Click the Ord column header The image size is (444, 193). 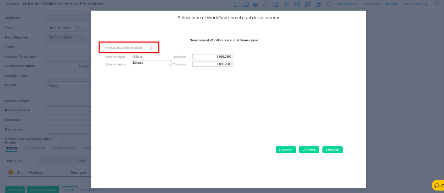(20, 172)
